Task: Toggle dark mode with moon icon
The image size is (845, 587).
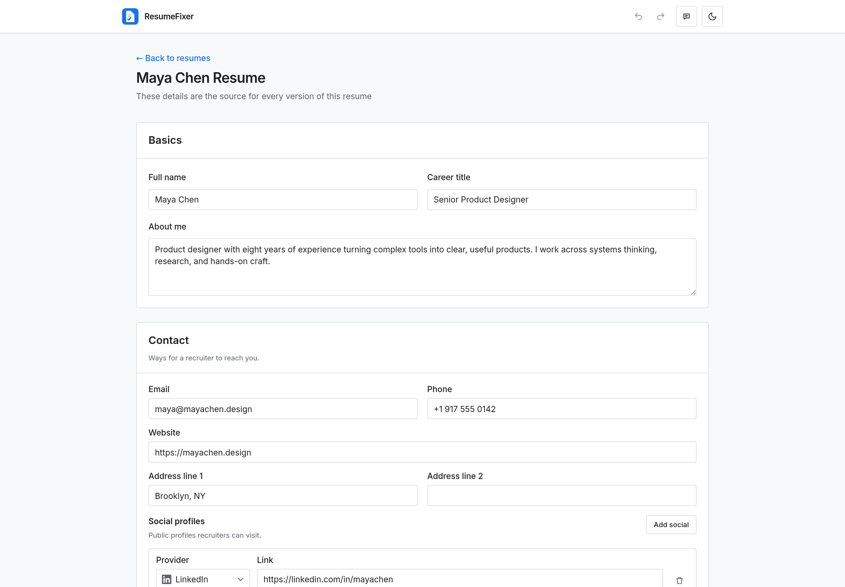Action: point(712,16)
